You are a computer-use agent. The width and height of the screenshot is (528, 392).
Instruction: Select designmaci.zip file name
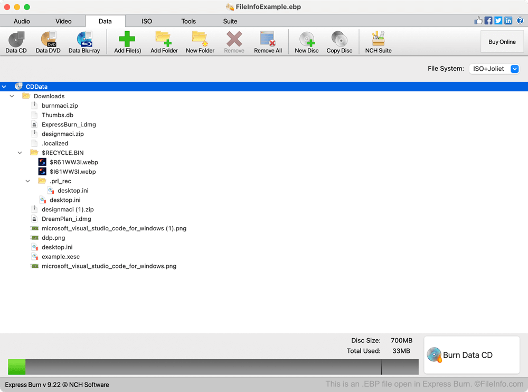[63, 134]
